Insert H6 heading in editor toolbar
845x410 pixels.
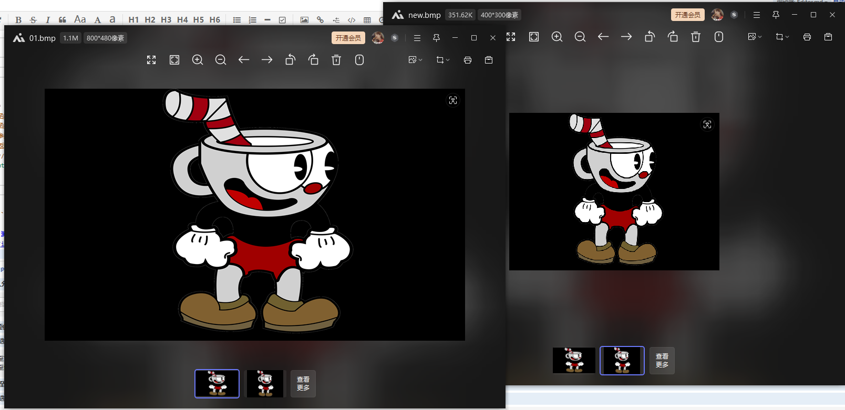tap(214, 19)
